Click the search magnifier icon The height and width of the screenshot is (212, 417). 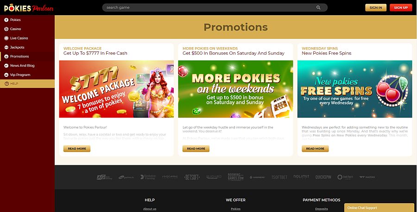click(x=318, y=7)
